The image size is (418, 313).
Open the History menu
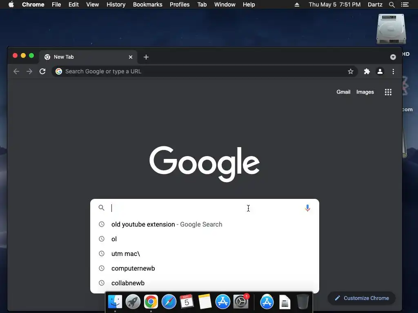pyautogui.click(x=116, y=4)
